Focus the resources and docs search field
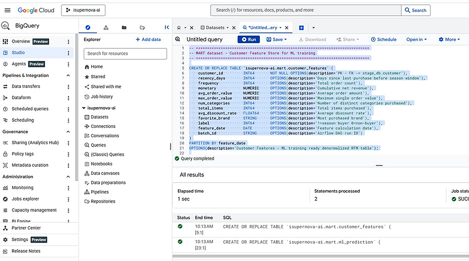 click(x=306, y=10)
